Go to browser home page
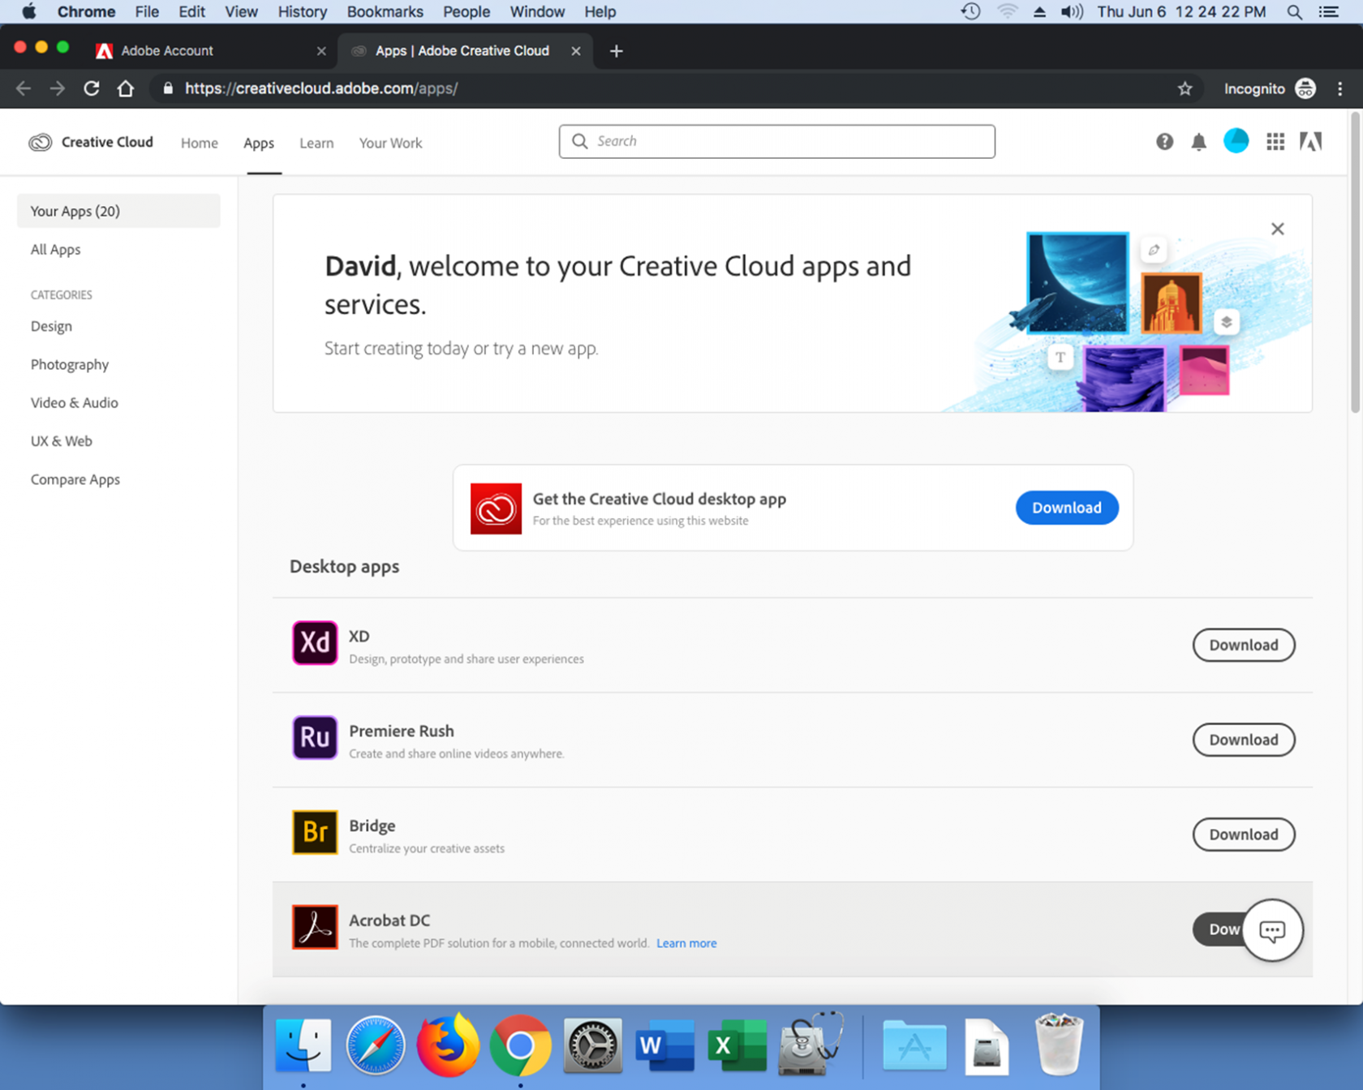Viewport: 1363px width, 1090px height. 125,88
